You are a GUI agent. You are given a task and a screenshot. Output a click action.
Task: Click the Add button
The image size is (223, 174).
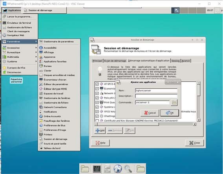(x=100, y=130)
